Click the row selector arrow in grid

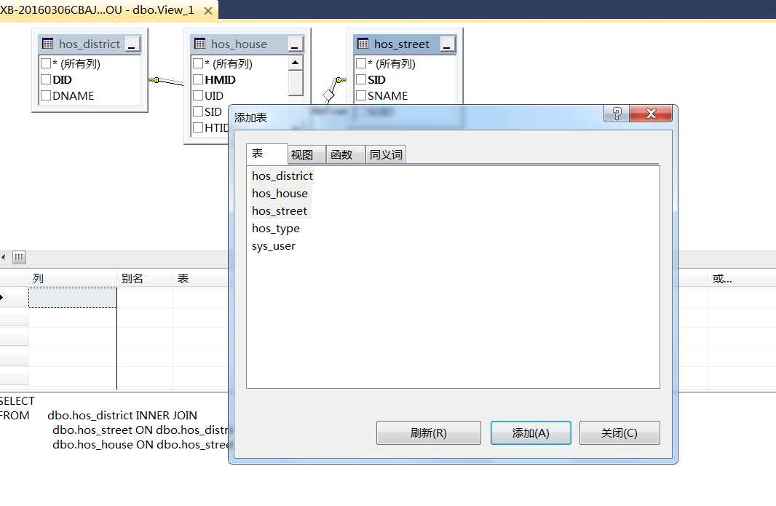pyautogui.click(x=2, y=298)
